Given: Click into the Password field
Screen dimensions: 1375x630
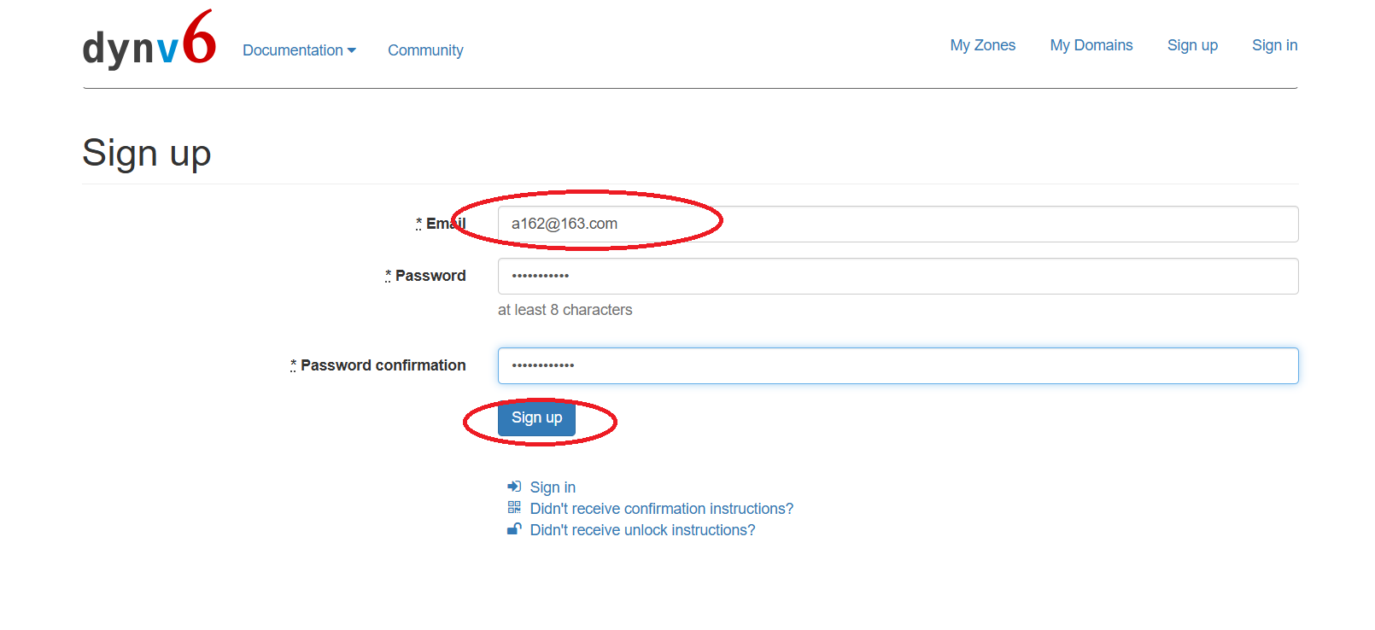Looking at the screenshot, I should pos(897,276).
